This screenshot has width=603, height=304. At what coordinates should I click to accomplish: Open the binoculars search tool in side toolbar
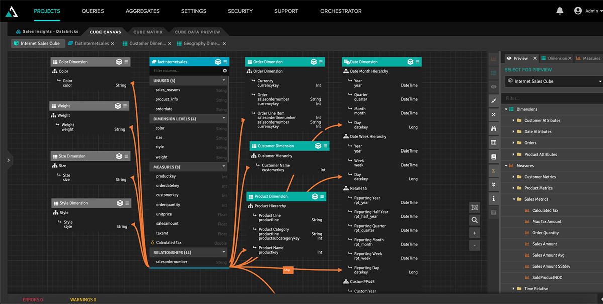click(494, 129)
